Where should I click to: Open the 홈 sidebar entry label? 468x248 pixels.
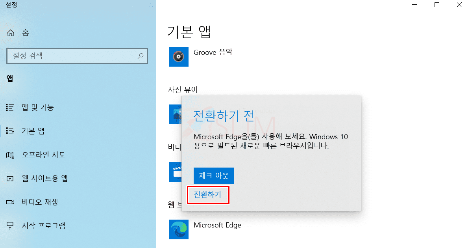coord(26,33)
